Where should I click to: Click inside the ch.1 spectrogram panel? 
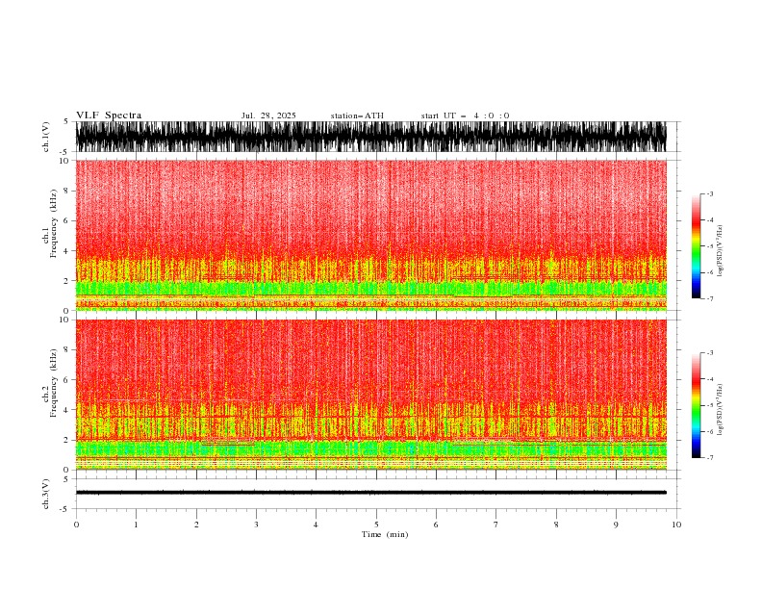pos(371,235)
